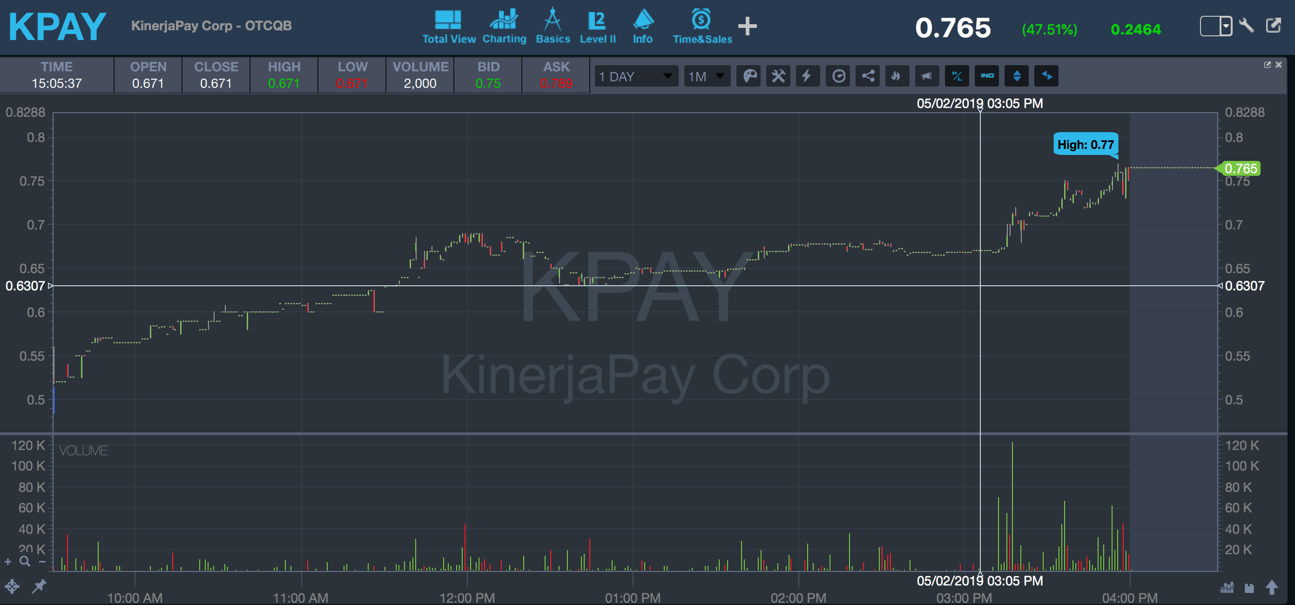This screenshot has width=1295, height=605.
Task: Toggle the IND indicators button
Action: click(x=987, y=76)
